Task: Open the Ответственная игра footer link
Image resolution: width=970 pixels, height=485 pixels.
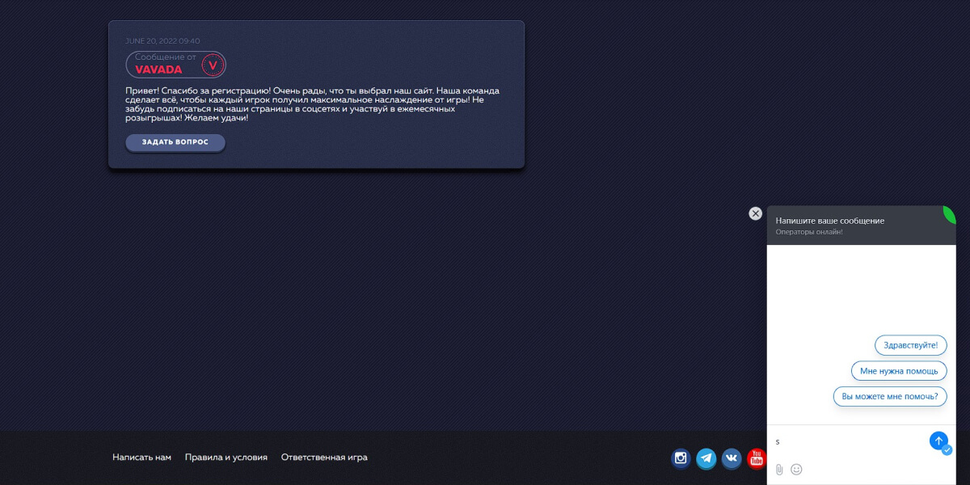Action: pyautogui.click(x=324, y=458)
